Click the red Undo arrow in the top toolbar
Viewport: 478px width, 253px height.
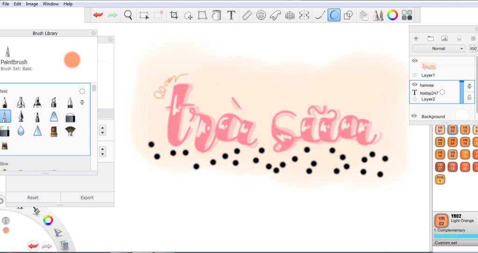(98, 15)
